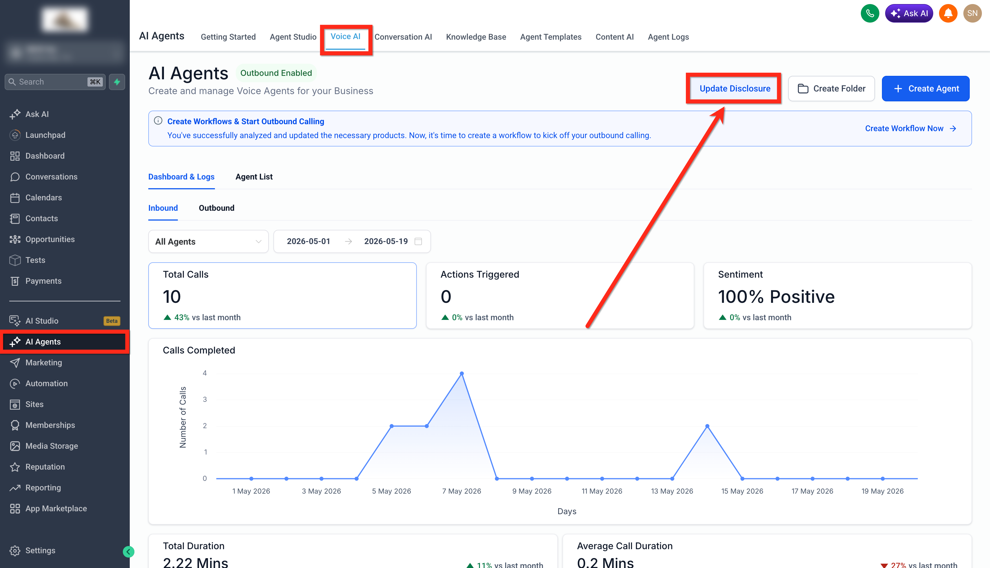
Task: Switch to the Agent List tab
Action: coord(254,177)
